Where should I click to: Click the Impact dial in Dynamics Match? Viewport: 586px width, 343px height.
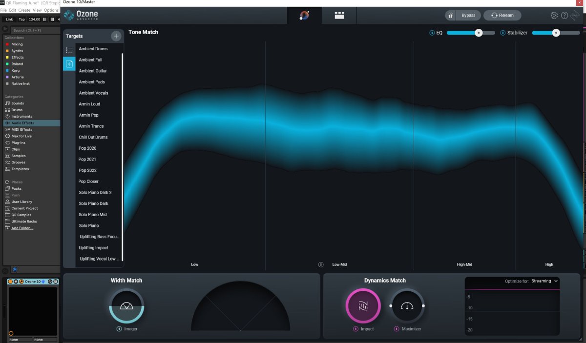pyautogui.click(x=363, y=305)
